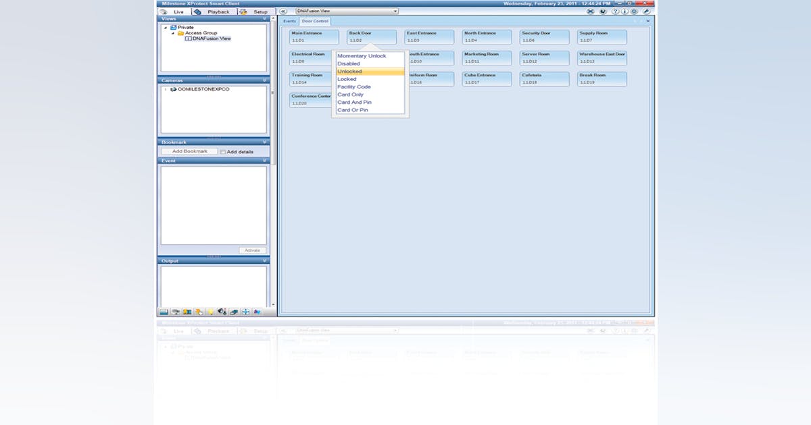Toggle full screen mode icon
811x425 pixels.
590,11
